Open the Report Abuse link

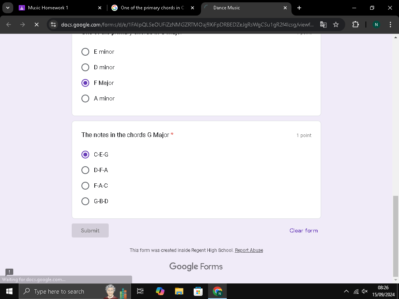(249, 250)
